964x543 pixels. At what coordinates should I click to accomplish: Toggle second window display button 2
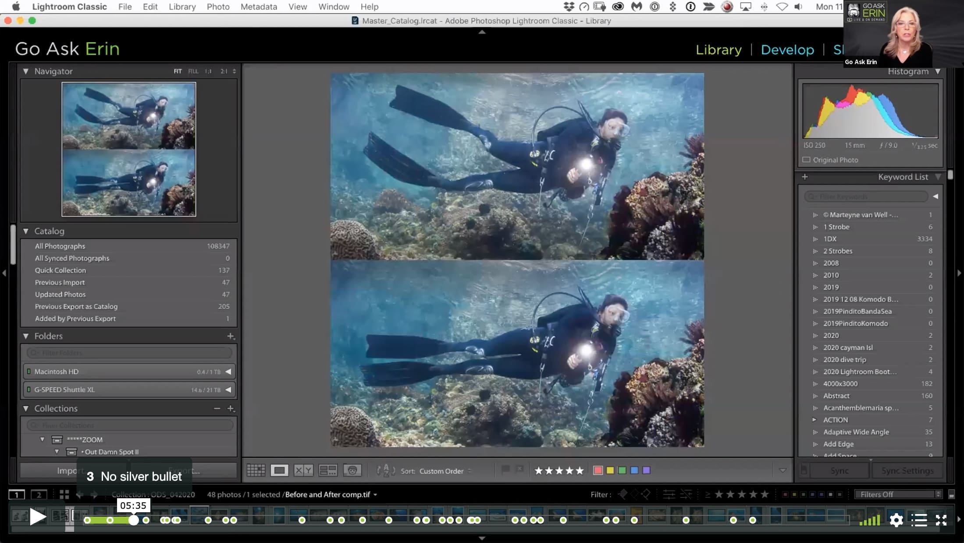tap(39, 495)
